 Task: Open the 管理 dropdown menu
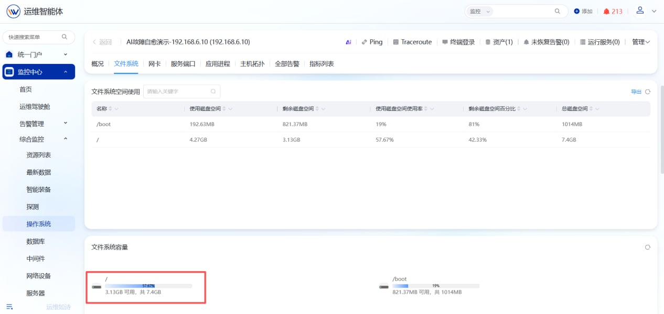pyautogui.click(x=641, y=42)
